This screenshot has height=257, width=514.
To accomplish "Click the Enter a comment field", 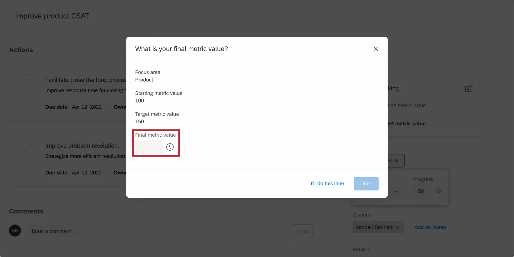I will pyautogui.click(x=121, y=231).
